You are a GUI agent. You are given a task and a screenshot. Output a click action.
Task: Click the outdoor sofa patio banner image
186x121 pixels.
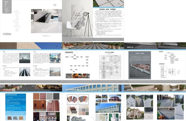[31, 88]
